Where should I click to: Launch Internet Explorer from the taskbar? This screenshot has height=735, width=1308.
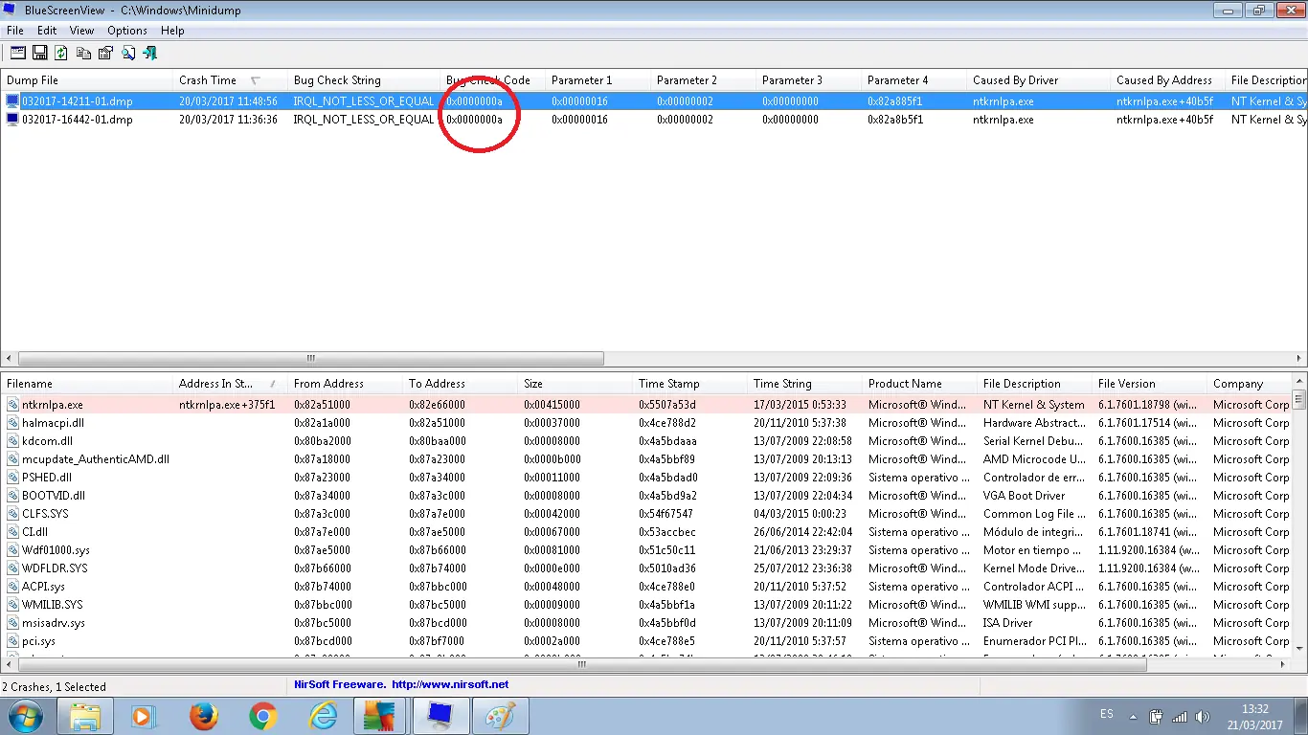coord(323,716)
